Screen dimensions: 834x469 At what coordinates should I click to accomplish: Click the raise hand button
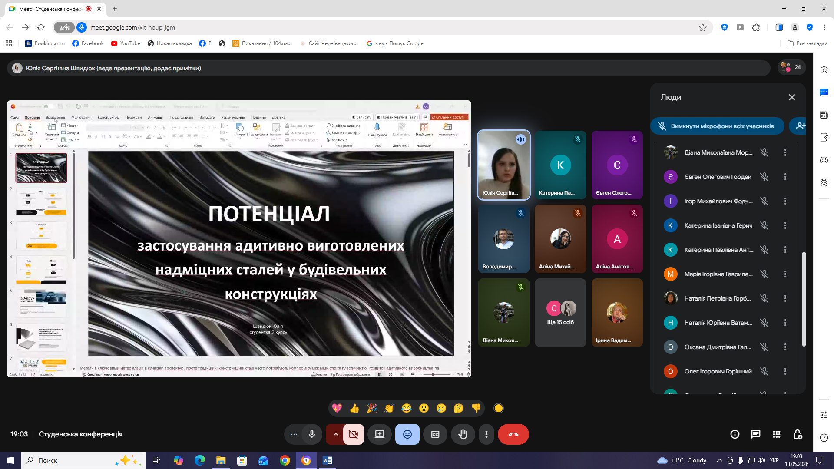(463, 434)
